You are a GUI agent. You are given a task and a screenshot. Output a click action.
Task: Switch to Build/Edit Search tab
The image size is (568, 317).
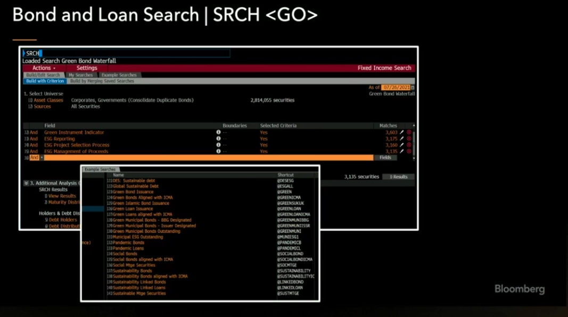tap(43, 75)
